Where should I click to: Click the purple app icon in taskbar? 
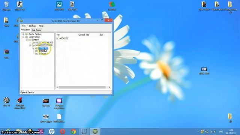click(x=41, y=132)
